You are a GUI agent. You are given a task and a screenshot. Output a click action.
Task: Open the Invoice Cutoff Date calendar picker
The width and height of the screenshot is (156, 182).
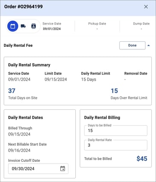point(62,169)
